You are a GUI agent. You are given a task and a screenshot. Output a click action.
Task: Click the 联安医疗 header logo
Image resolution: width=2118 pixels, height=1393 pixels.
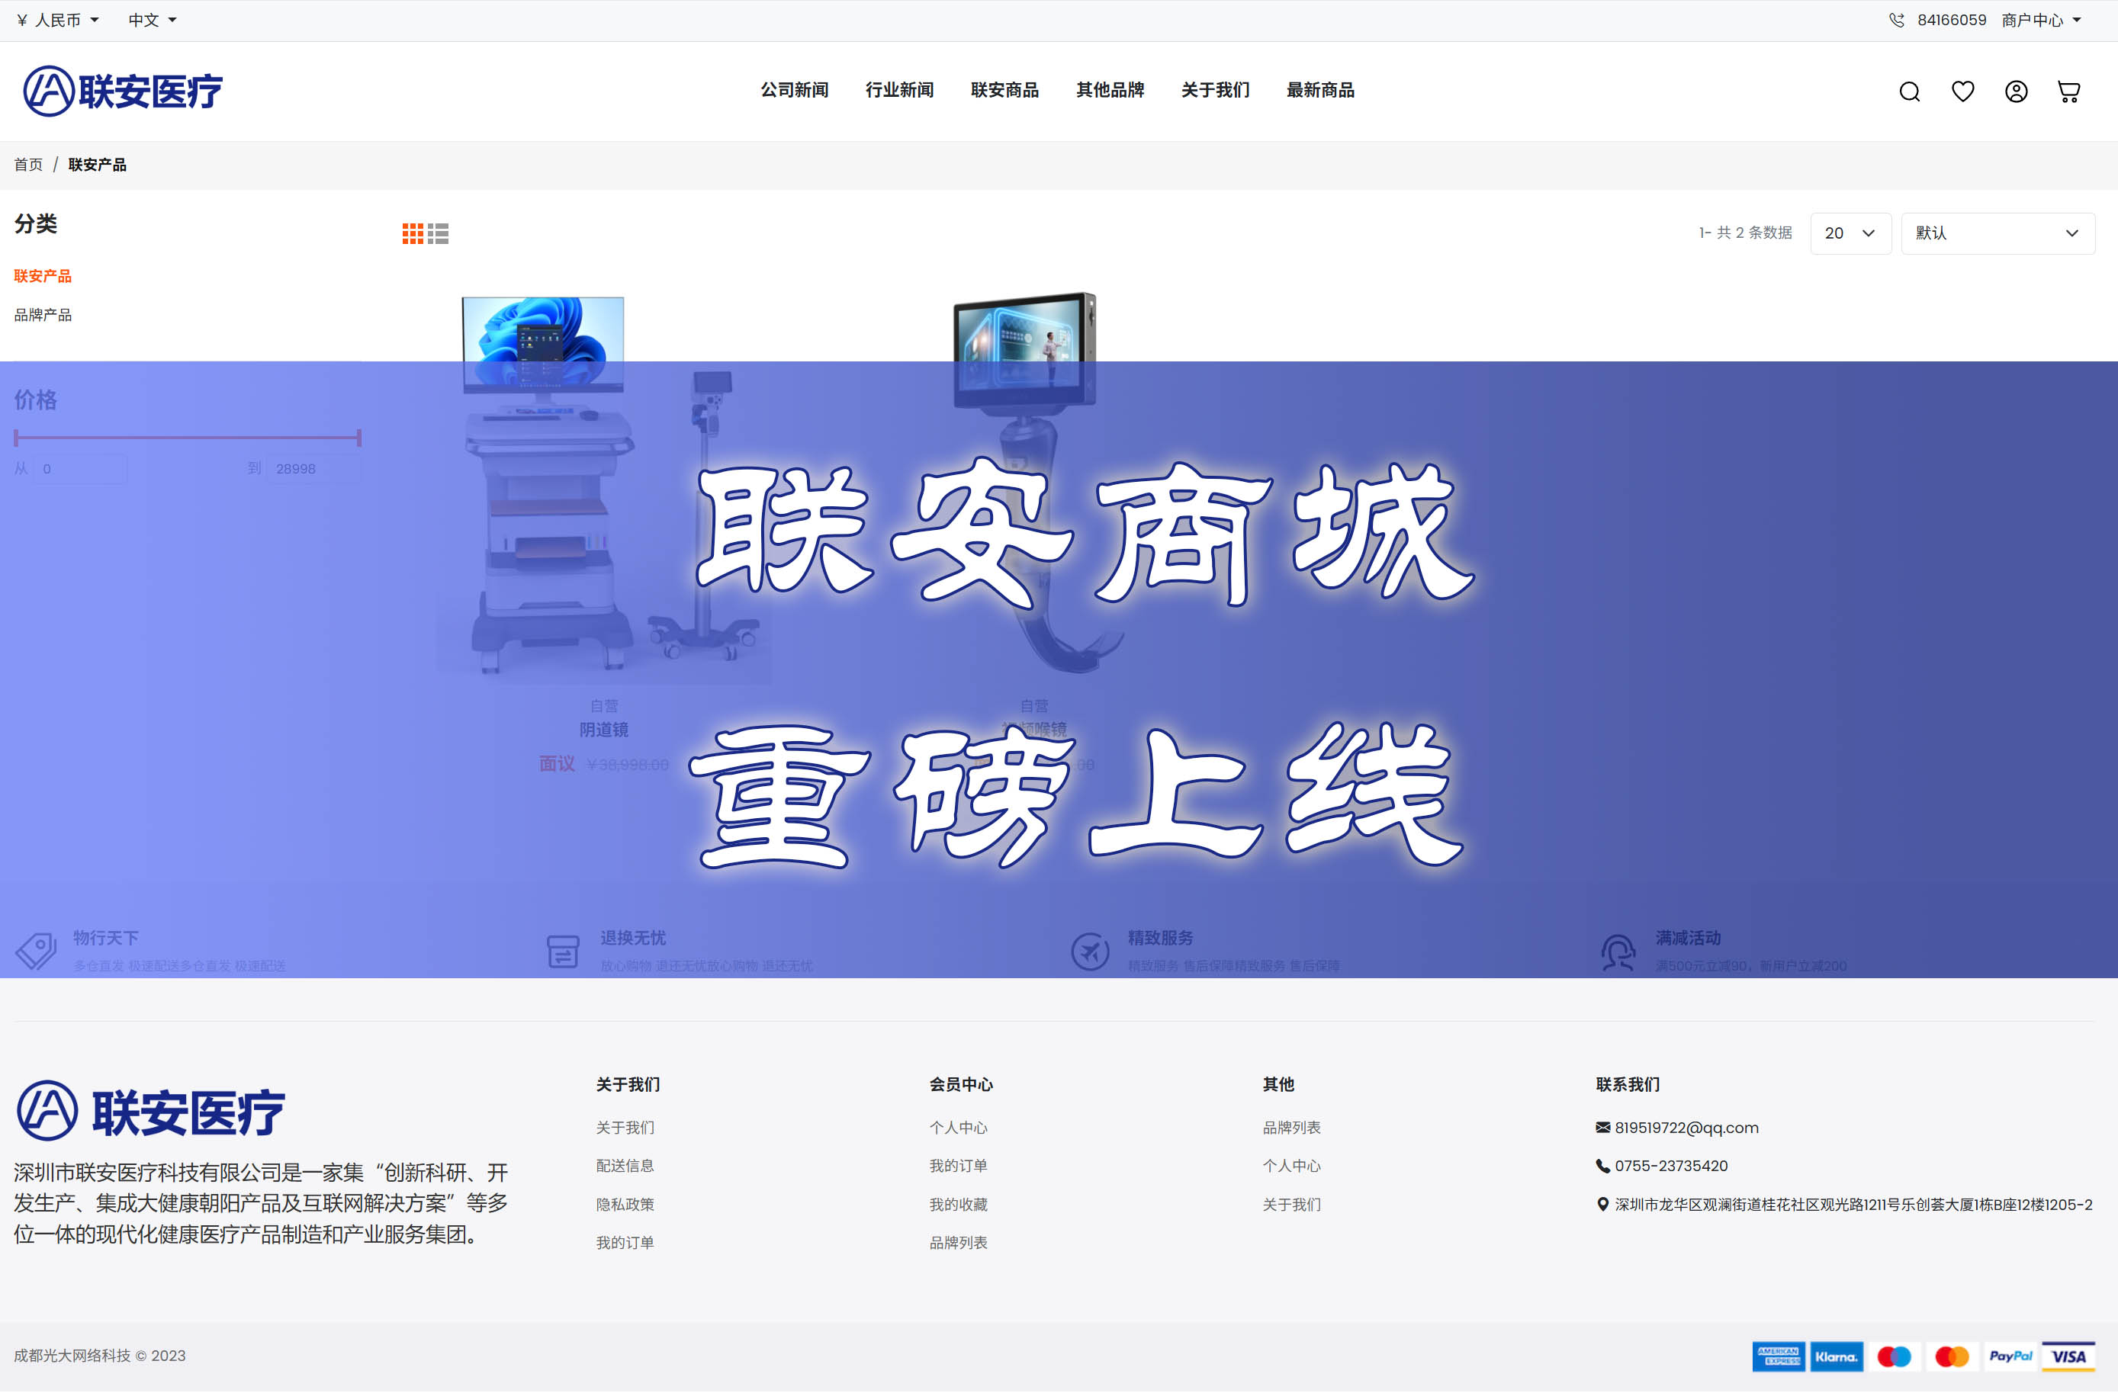tap(123, 91)
